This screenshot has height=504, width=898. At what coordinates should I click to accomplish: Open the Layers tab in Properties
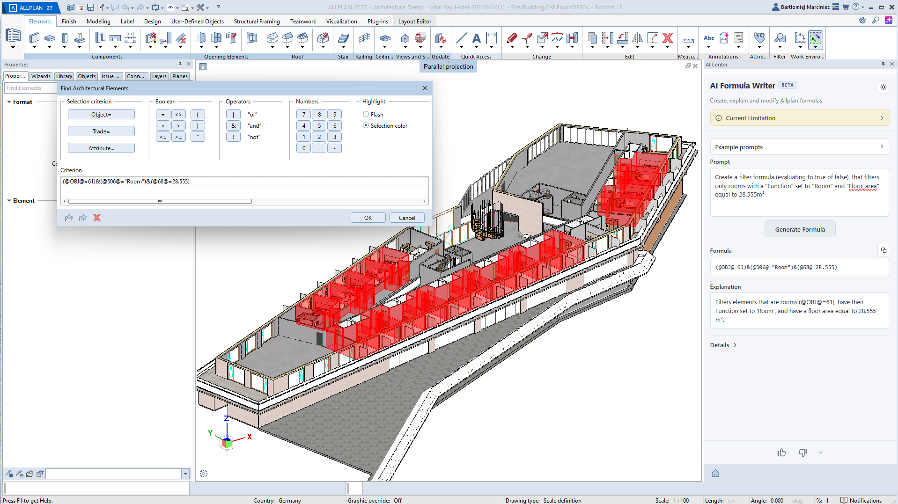(x=159, y=76)
